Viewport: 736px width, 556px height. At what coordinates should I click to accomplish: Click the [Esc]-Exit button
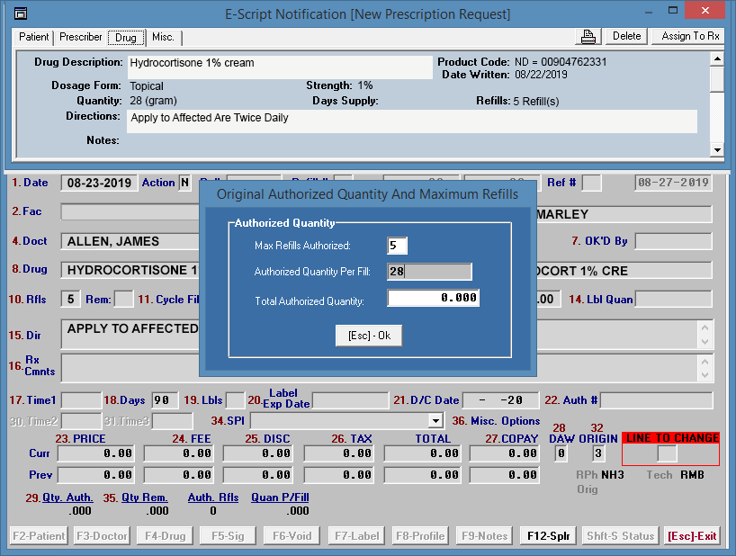(692, 536)
